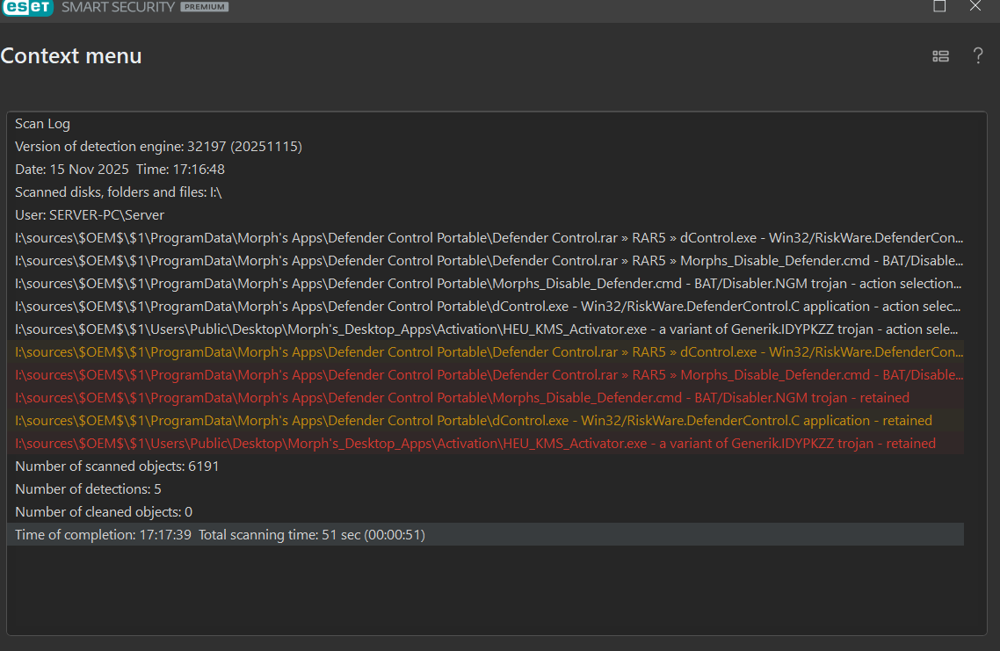Select the "Number of detections: 5" line
Screen dimensions: 1000x651
tap(88, 489)
